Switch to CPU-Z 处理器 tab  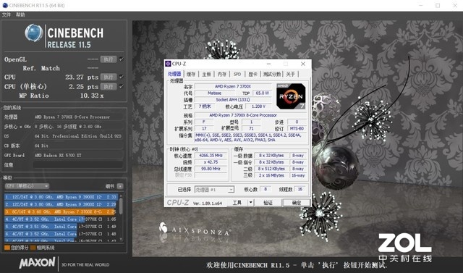coord(174,74)
